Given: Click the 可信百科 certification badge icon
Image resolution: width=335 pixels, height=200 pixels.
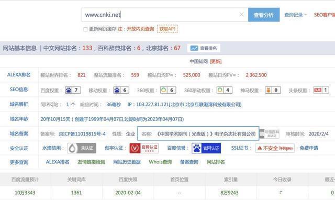Looking at the screenshot, I should click(x=269, y=134).
